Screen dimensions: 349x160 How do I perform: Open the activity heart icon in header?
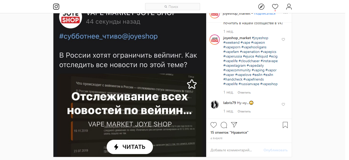coord(275,7)
